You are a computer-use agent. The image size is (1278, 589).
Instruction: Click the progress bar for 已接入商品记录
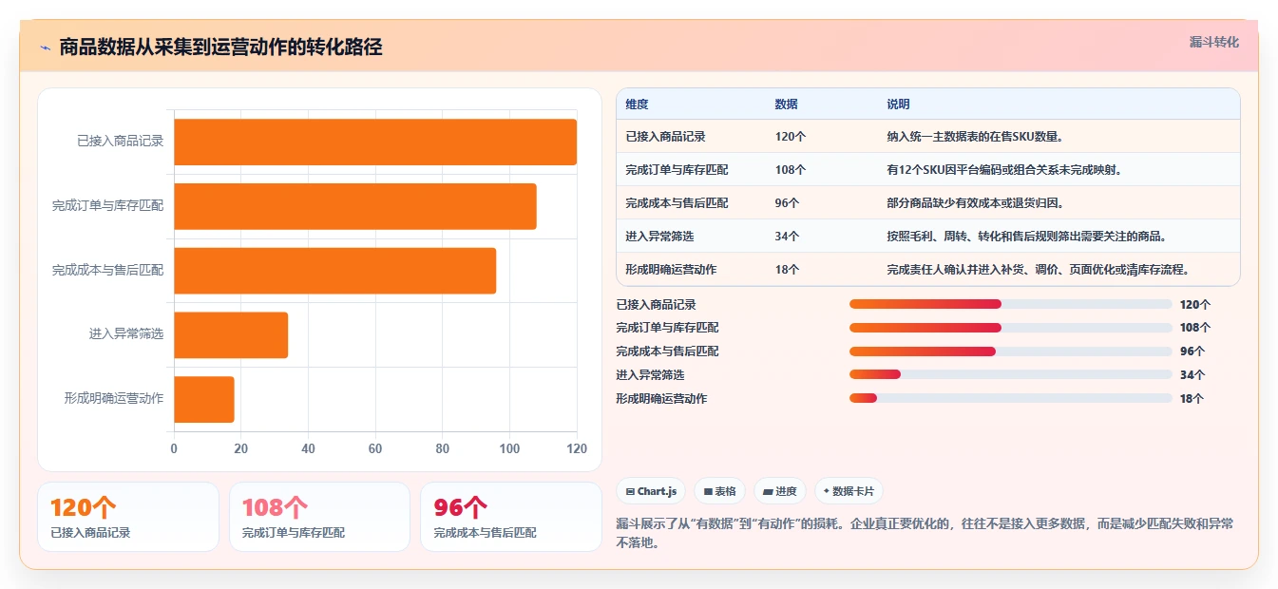click(x=1010, y=304)
